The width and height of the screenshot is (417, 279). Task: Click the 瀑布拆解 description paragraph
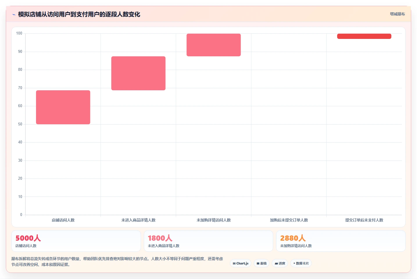coord(117,262)
